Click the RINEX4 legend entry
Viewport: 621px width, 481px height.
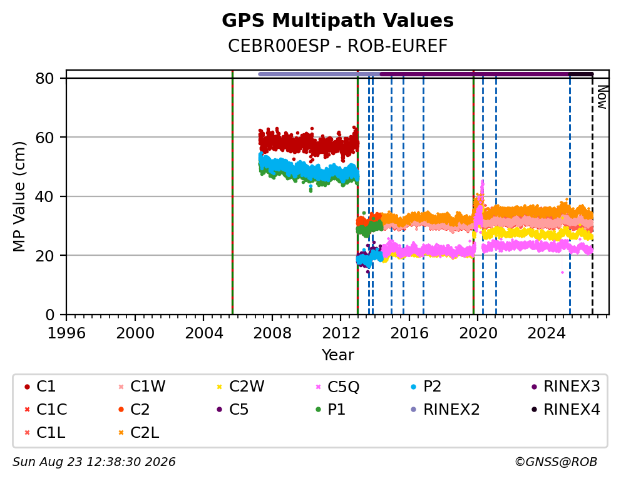pos(565,410)
